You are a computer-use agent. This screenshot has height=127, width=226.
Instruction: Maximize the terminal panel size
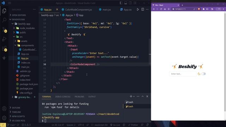(143, 96)
